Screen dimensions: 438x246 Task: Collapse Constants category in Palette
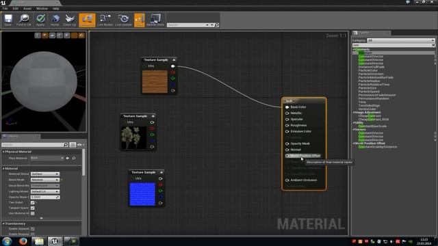pos(354,49)
